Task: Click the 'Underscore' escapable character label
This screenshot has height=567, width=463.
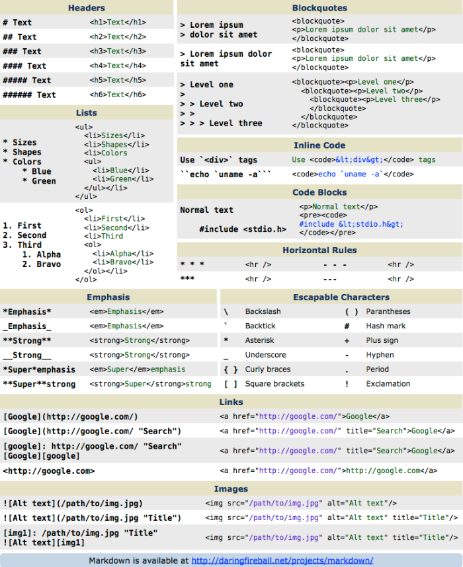Action: [x=265, y=355]
